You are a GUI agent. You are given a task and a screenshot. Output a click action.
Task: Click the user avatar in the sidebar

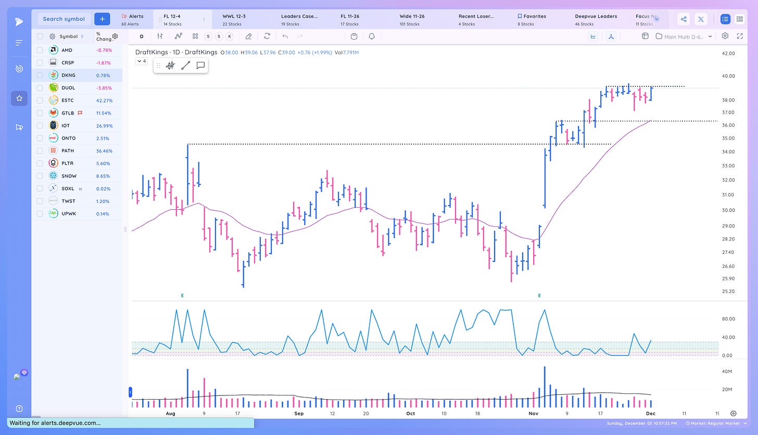point(18,377)
